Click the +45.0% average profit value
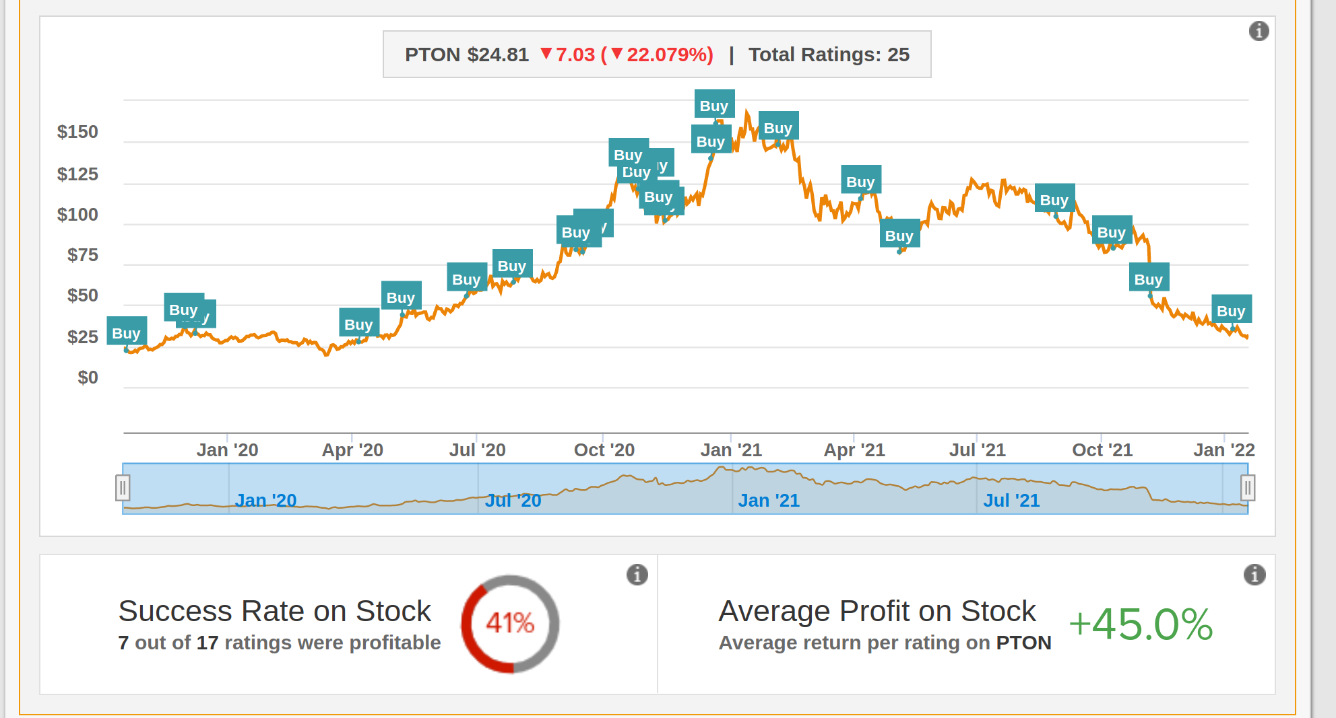This screenshot has width=1336, height=718. pyautogui.click(x=1141, y=624)
